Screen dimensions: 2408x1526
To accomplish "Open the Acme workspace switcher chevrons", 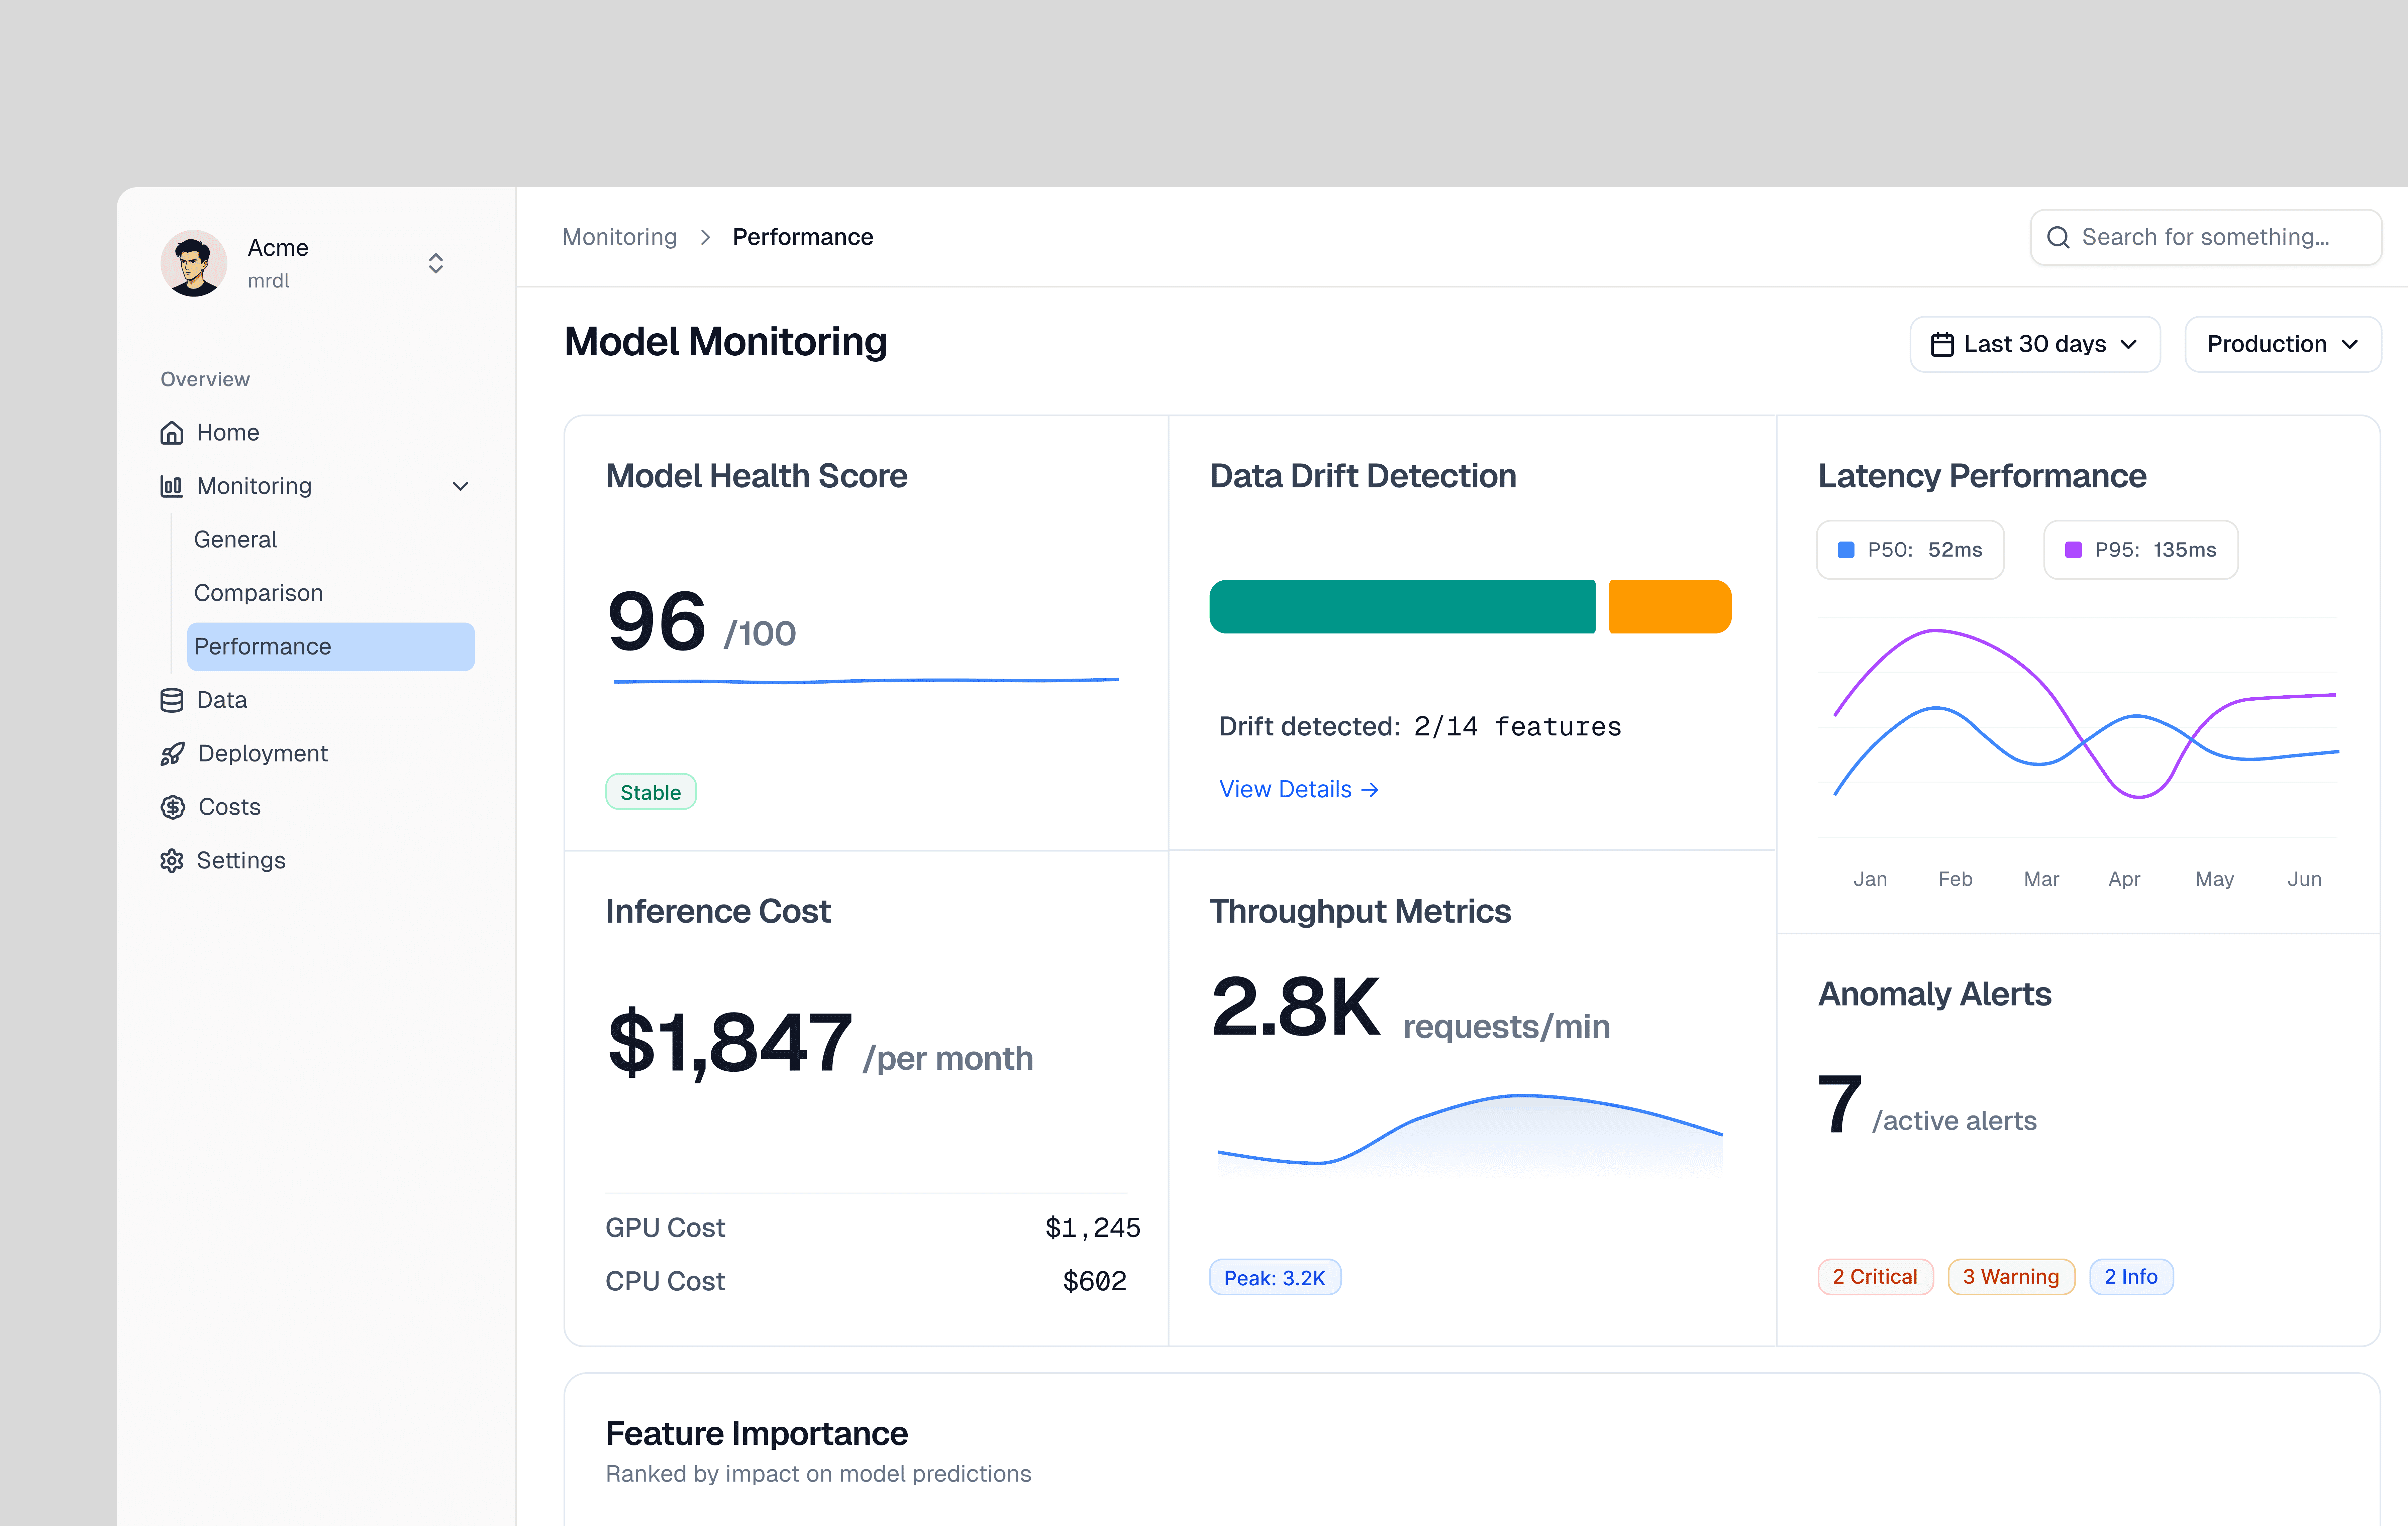I will 436,263.
